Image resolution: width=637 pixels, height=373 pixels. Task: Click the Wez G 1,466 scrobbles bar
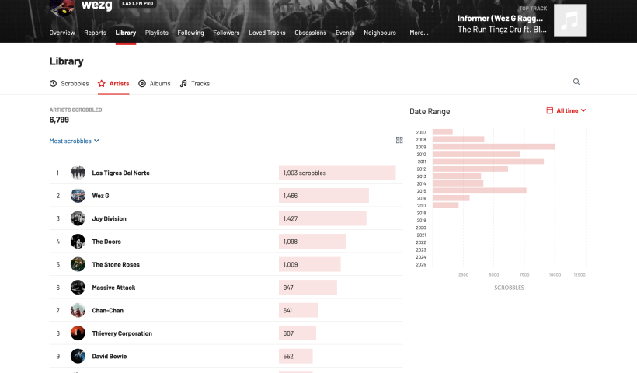tap(323, 196)
